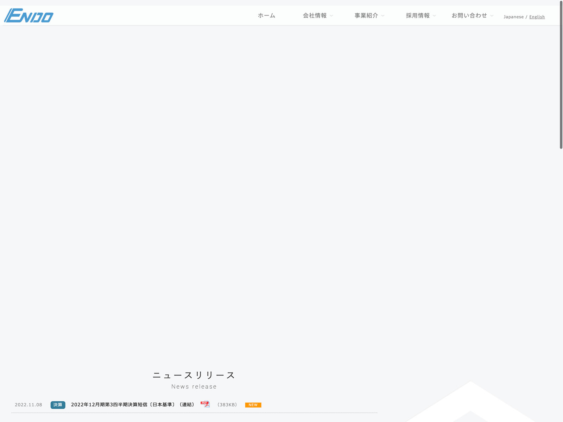Open the 会社情報 menu
563x422 pixels.
(x=315, y=15)
